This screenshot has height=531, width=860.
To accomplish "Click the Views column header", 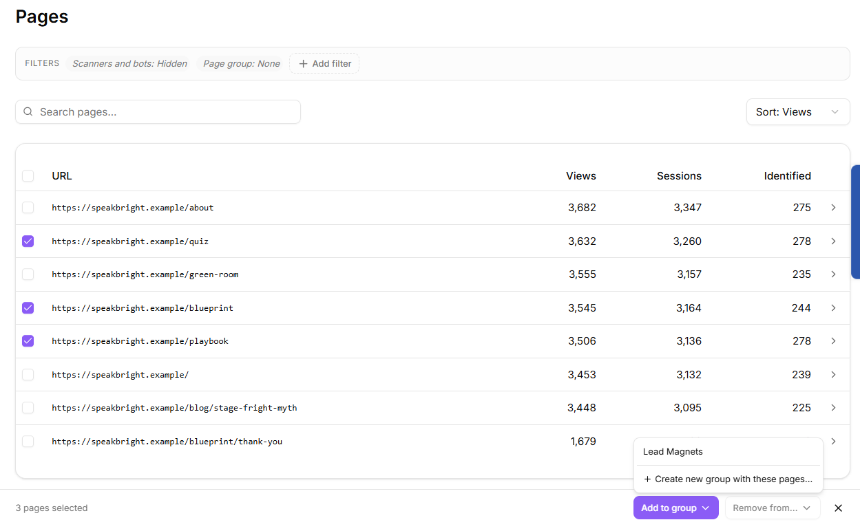I will point(581,176).
